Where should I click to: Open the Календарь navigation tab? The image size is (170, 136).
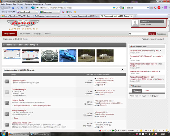[37, 34]
